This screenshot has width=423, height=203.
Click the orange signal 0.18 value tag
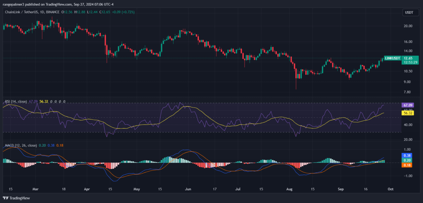407,165
